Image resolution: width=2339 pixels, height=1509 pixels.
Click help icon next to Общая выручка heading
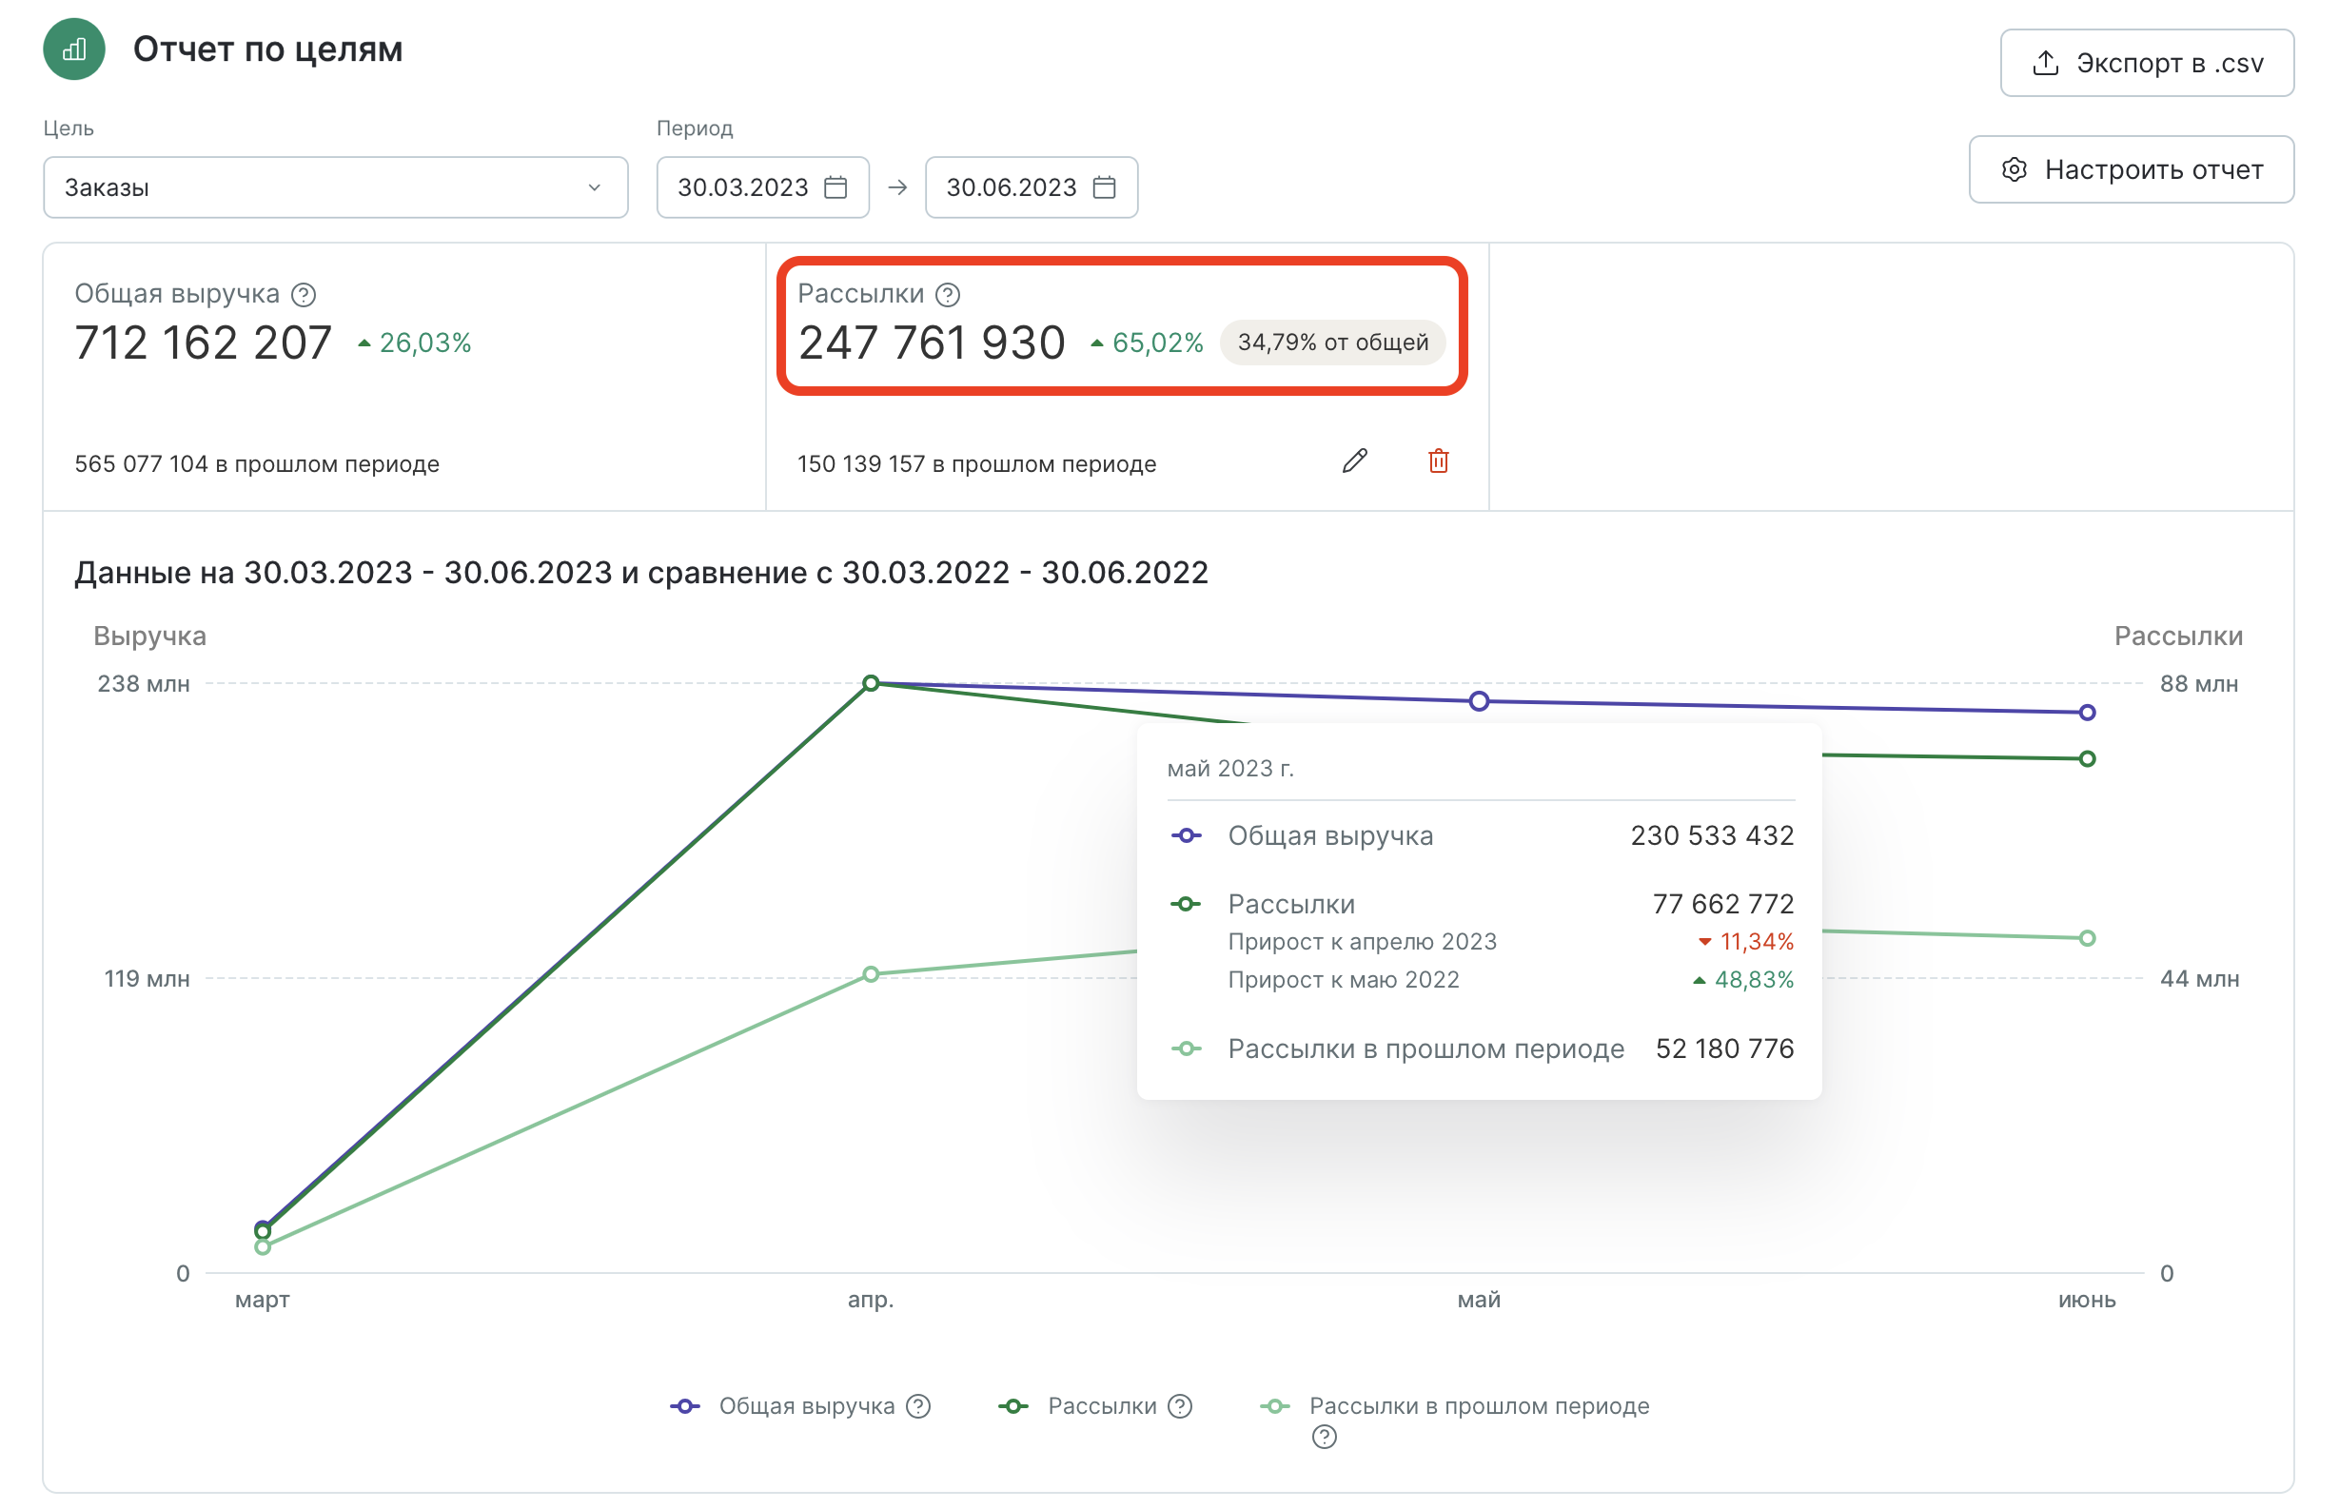pyautogui.click(x=304, y=294)
